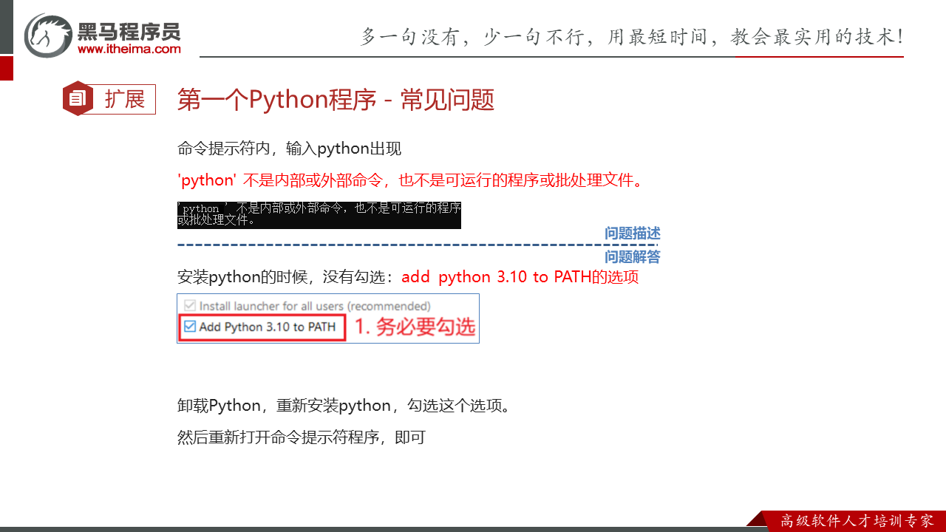Click the slogan text at top right
The height and width of the screenshot is (532, 946).
[631, 36]
